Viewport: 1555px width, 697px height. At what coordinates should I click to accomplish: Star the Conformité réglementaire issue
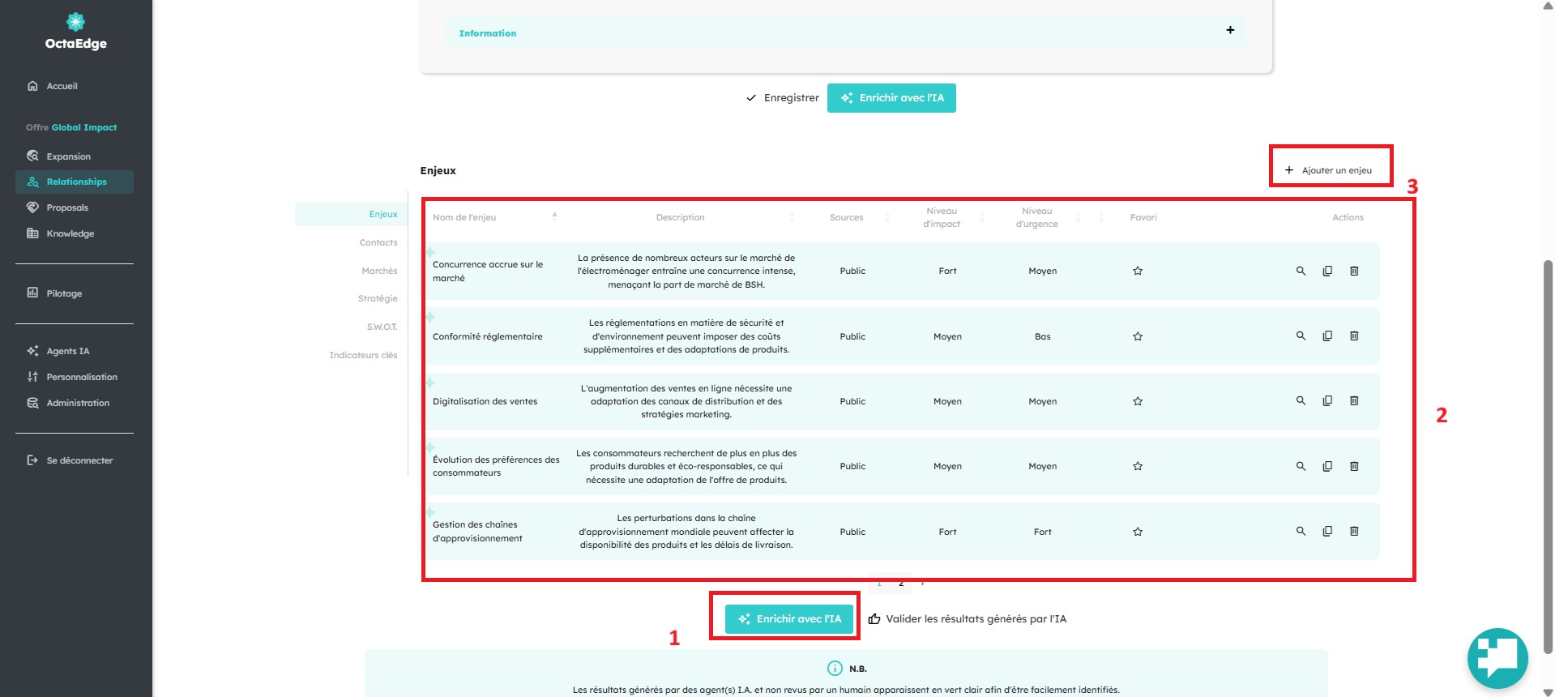point(1138,336)
